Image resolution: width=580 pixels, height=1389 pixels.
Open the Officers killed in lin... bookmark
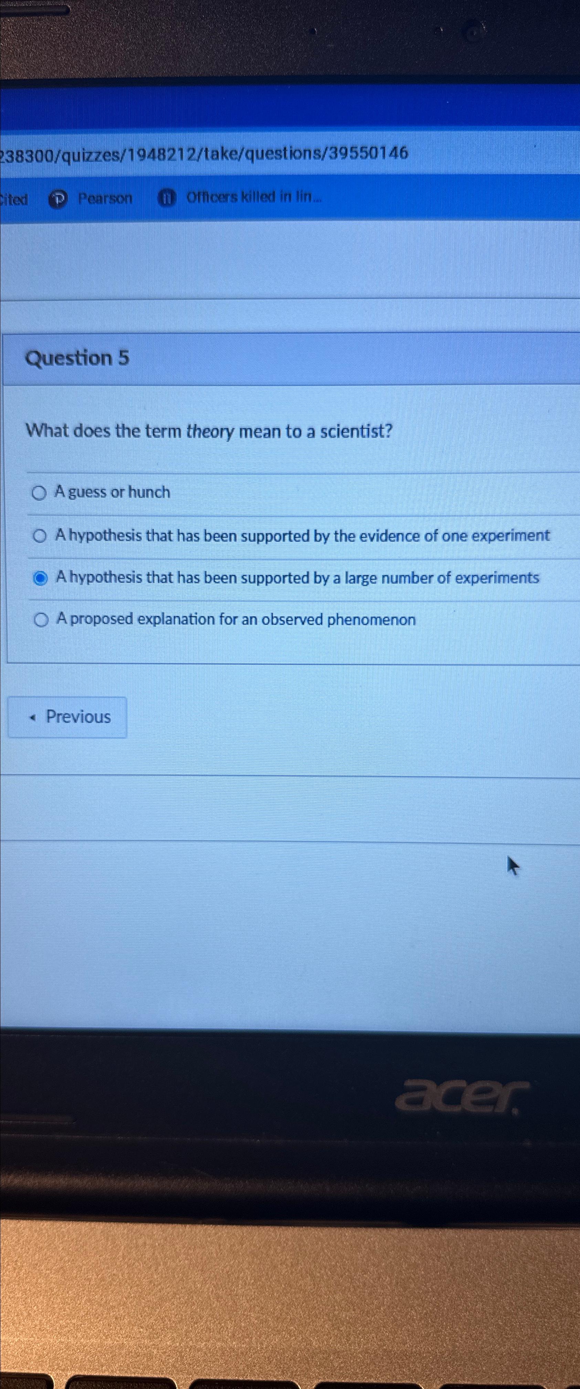click(x=253, y=198)
